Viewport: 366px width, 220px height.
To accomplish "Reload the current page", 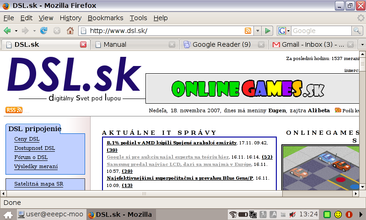I will click(43, 31).
